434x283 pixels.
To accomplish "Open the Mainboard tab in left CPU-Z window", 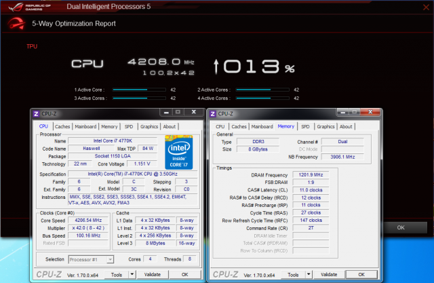I will coord(85,126).
